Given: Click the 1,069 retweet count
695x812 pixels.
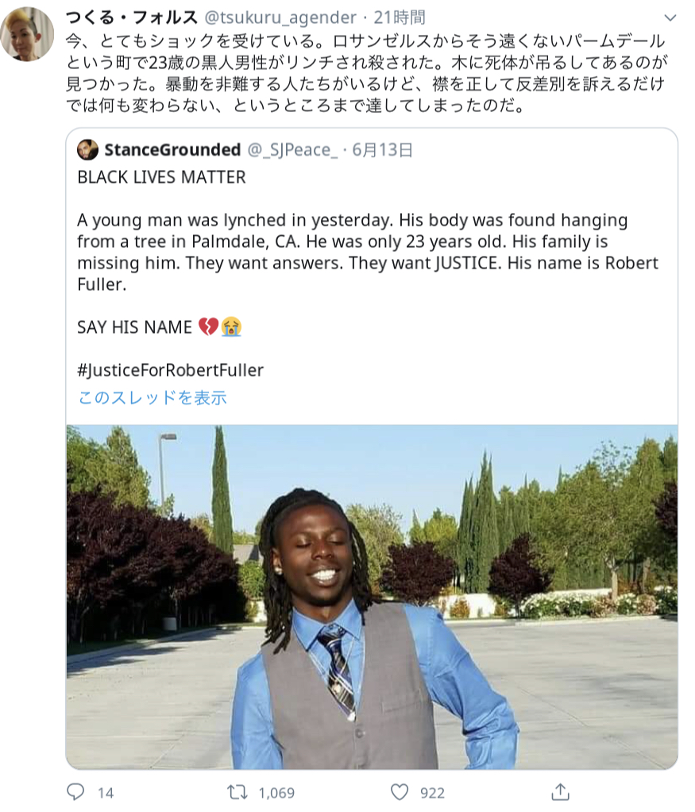Looking at the screenshot, I should [x=276, y=793].
